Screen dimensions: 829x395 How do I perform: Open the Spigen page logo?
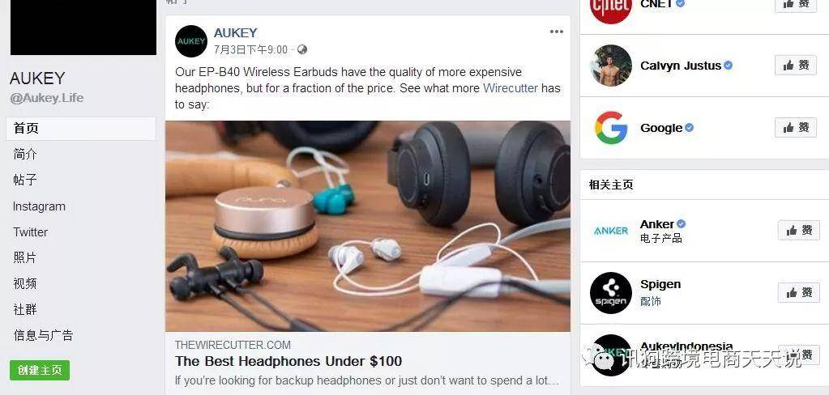[611, 292]
